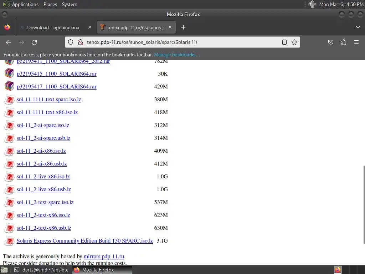Open the sol-11-1111-text-sparc.iso.lz link

49,100
